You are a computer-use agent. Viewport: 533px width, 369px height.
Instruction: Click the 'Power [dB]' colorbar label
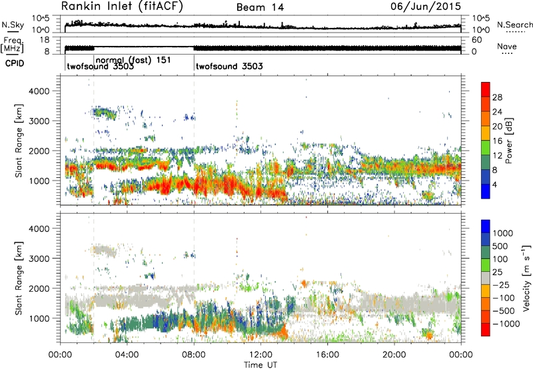508,141
